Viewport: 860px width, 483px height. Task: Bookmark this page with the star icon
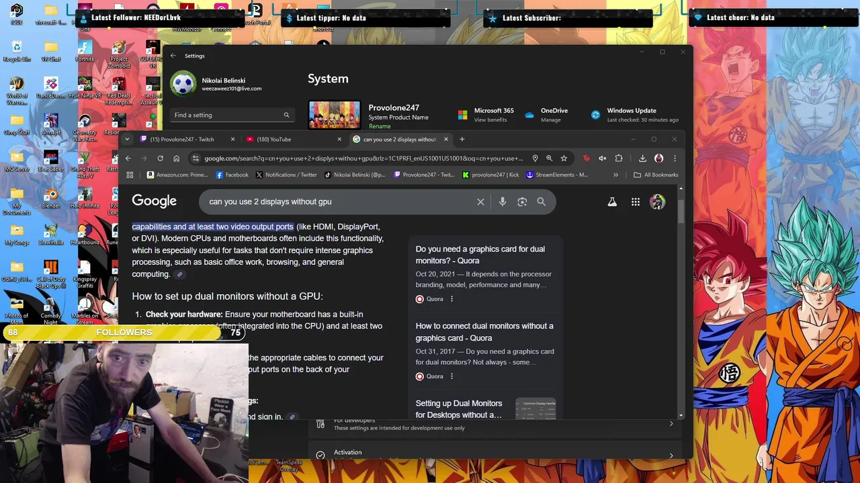coord(564,158)
